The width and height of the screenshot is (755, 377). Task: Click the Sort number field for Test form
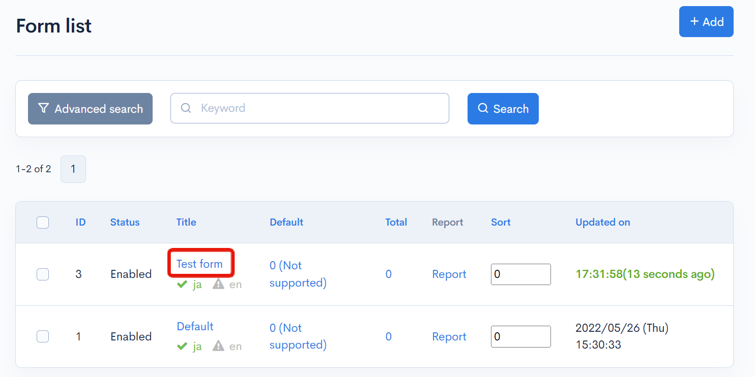pyautogui.click(x=520, y=274)
